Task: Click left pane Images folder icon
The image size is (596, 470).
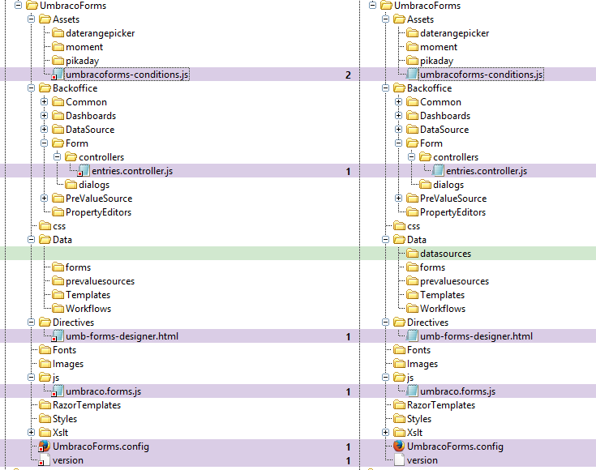Action: (x=45, y=363)
